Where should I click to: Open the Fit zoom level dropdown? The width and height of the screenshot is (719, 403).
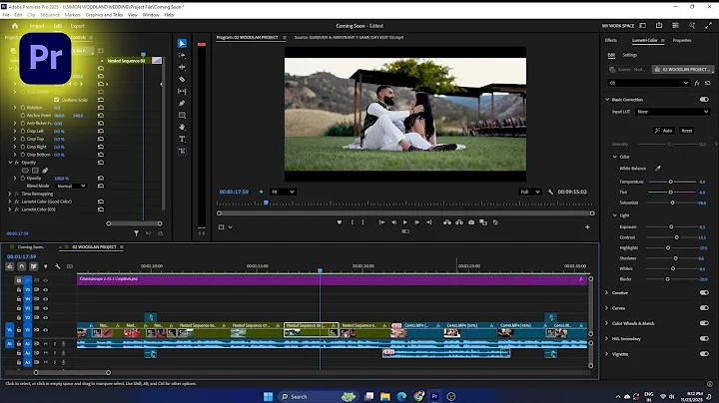(x=283, y=192)
